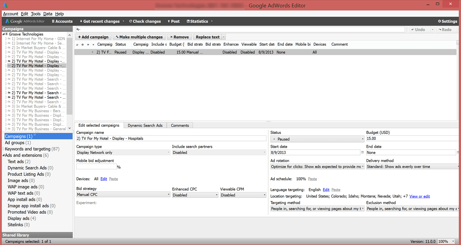This screenshot has height=245, width=461.
Task: Click the Campaign name text field
Action: point(171,139)
